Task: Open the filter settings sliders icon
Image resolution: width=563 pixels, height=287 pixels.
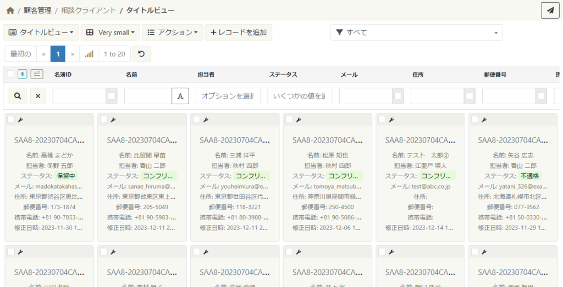Action: tap(37, 74)
